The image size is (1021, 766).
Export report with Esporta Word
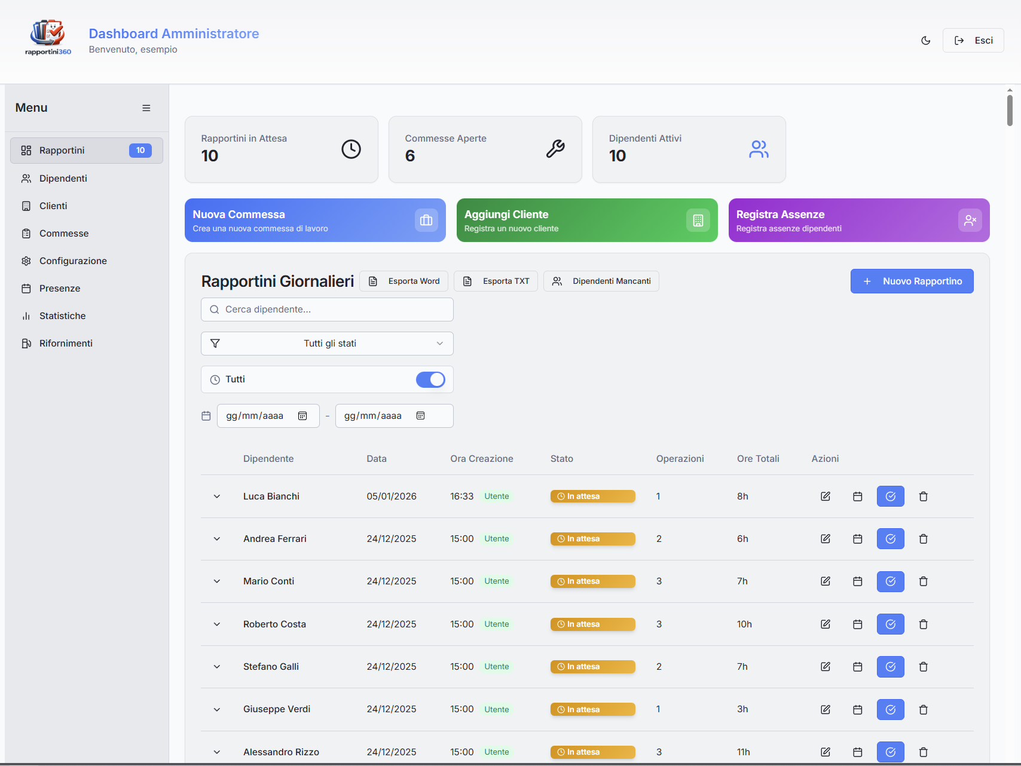point(403,281)
